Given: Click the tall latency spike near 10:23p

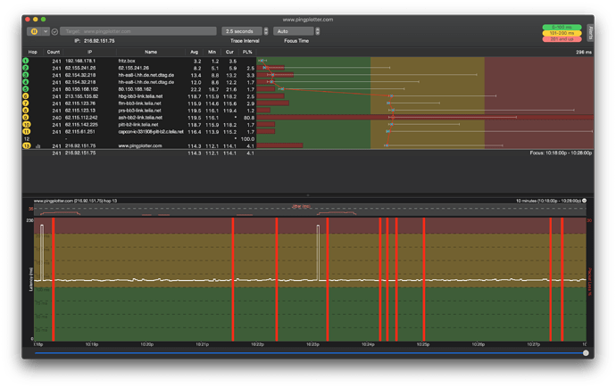Looking at the screenshot, I should [318, 252].
